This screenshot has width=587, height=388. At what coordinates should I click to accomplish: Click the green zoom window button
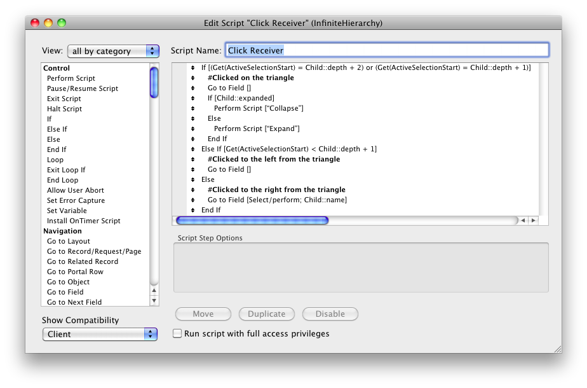(x=62, y=23)
